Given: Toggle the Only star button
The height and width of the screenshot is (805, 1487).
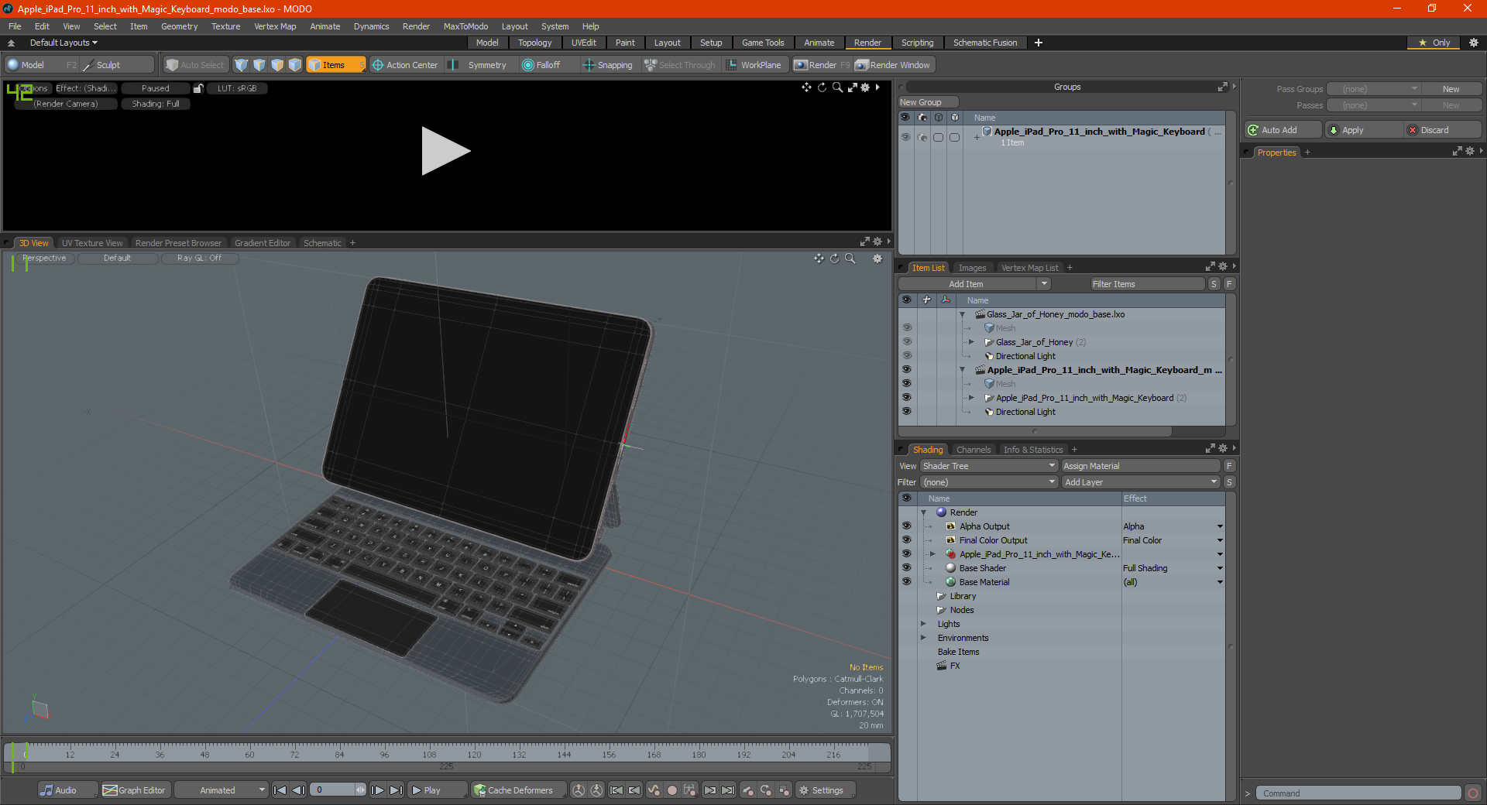Looking at the screenshot, I should pyautogui.click(x=1434, y=43).
